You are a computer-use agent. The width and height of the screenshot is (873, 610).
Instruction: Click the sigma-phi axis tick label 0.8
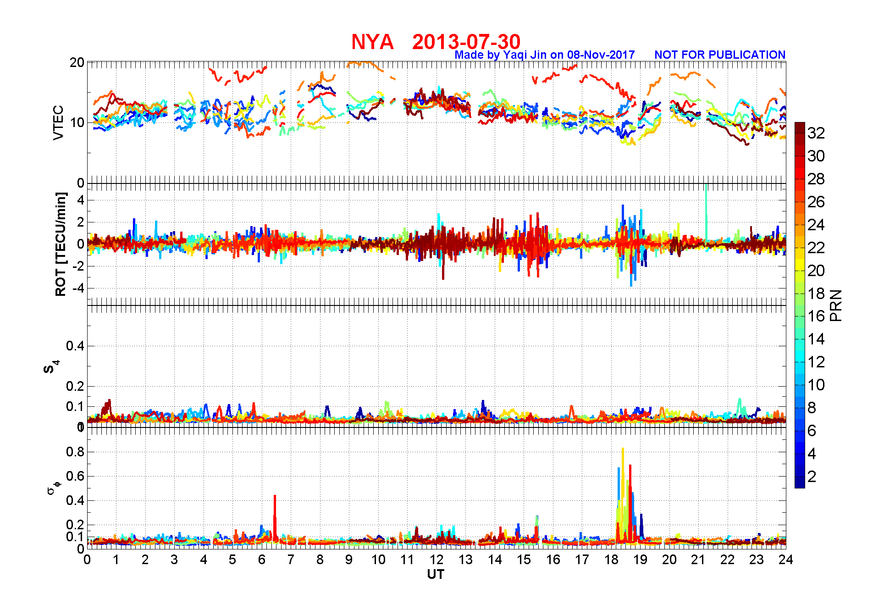(75, 452)
